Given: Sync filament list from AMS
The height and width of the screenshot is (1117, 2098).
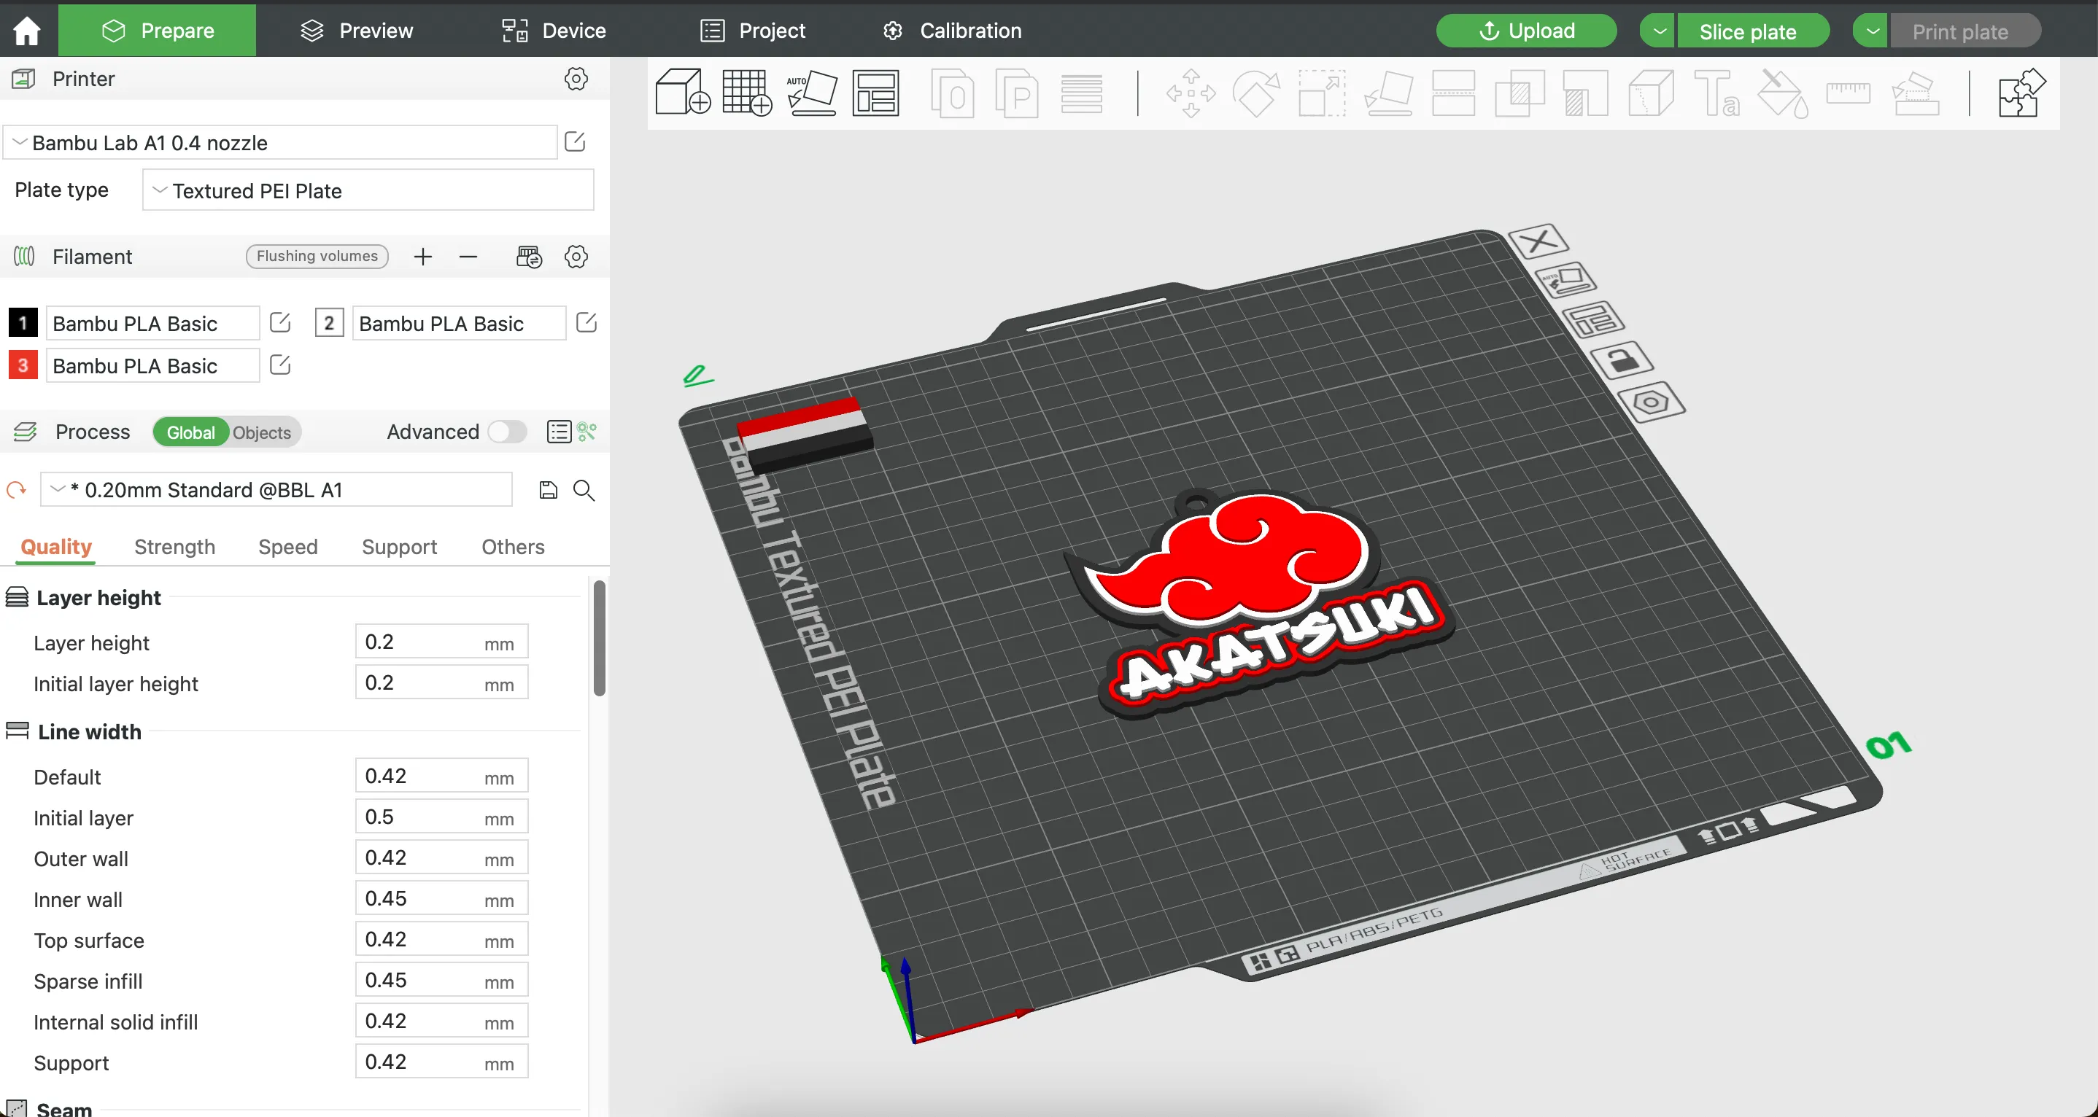Looking at the screenshot, I should 529,257.
